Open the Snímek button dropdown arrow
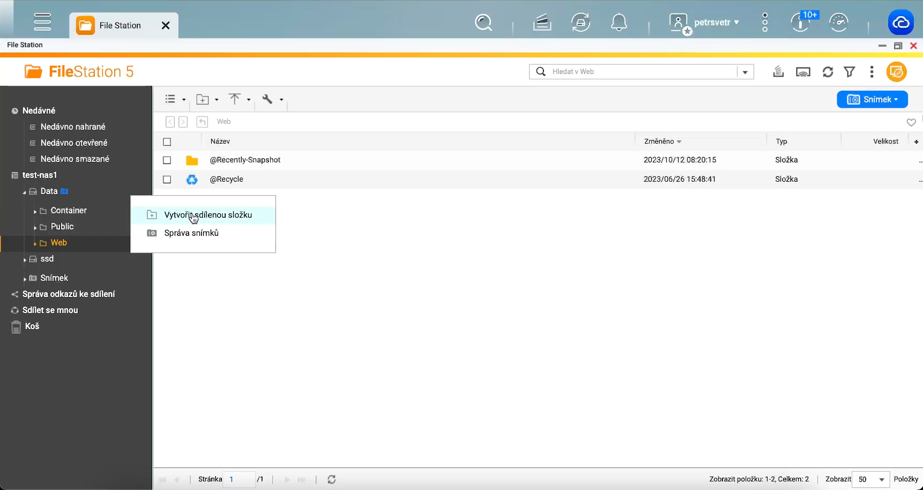The height and width of the screenshot is (490, 923). [895, 99]
